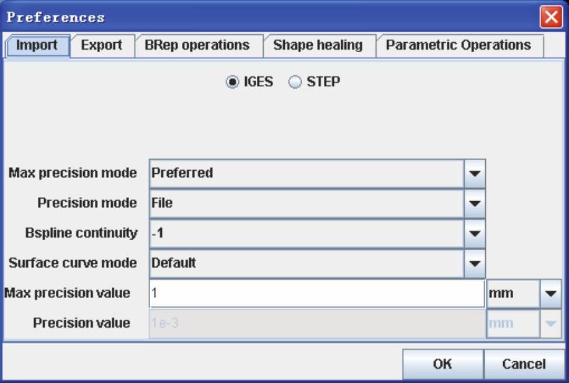Screen dimensions: 569x383
Task: Open the Surface curve mode dropdown arrow
Action: pyautogui.click(x=475, y=263)
